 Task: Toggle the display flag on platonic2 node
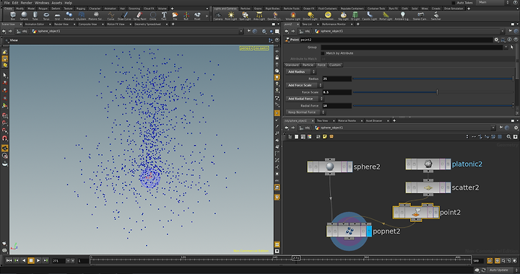pyautogui.click(x=448, y=164)
